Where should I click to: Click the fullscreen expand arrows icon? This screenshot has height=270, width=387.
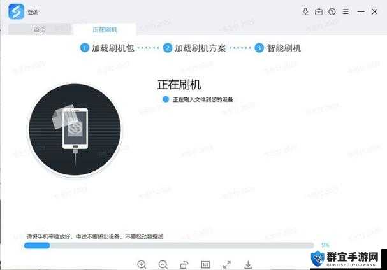[227, 265]
